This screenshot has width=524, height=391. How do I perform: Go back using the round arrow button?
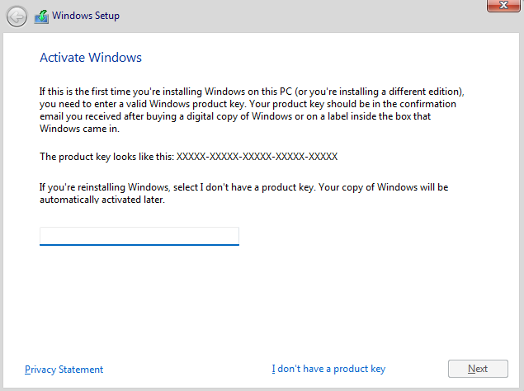click(17, 16)
